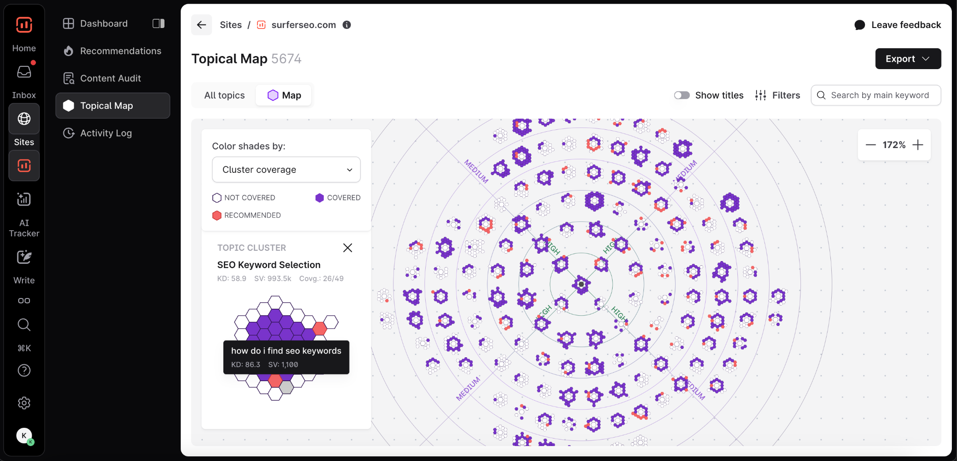This screenshot has height=461, width=957.
Task: Open settings gear in left rail
Action: point(24,403)
